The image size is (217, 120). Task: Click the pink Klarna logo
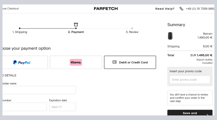click(x=76, y=62)
